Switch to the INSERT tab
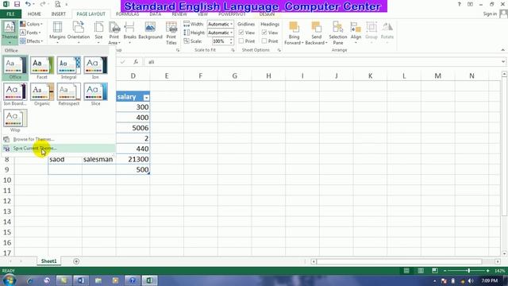The width and height of the screenshot is (508, 286). tap(58, 14)
